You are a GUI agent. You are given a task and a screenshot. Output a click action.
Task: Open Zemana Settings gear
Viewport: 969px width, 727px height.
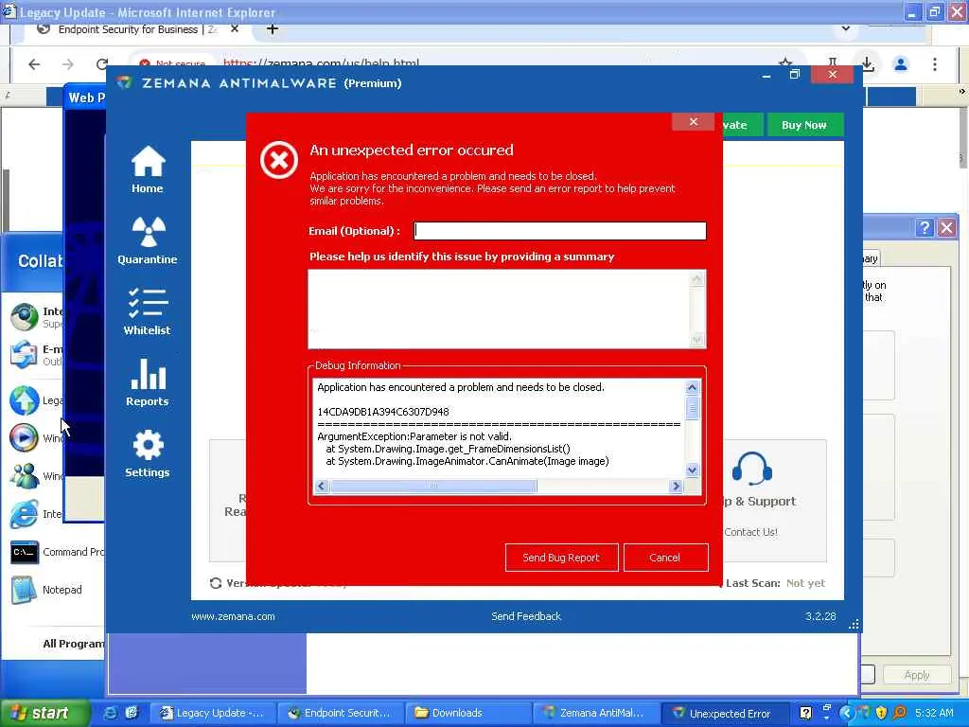(x=147, y=453)
